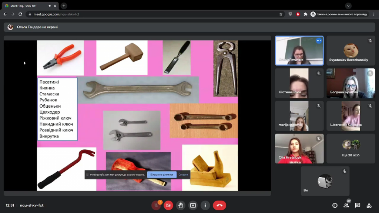Toggle the camera on or off
Viewport: 379px width, 213px height.
click(168, 205)
